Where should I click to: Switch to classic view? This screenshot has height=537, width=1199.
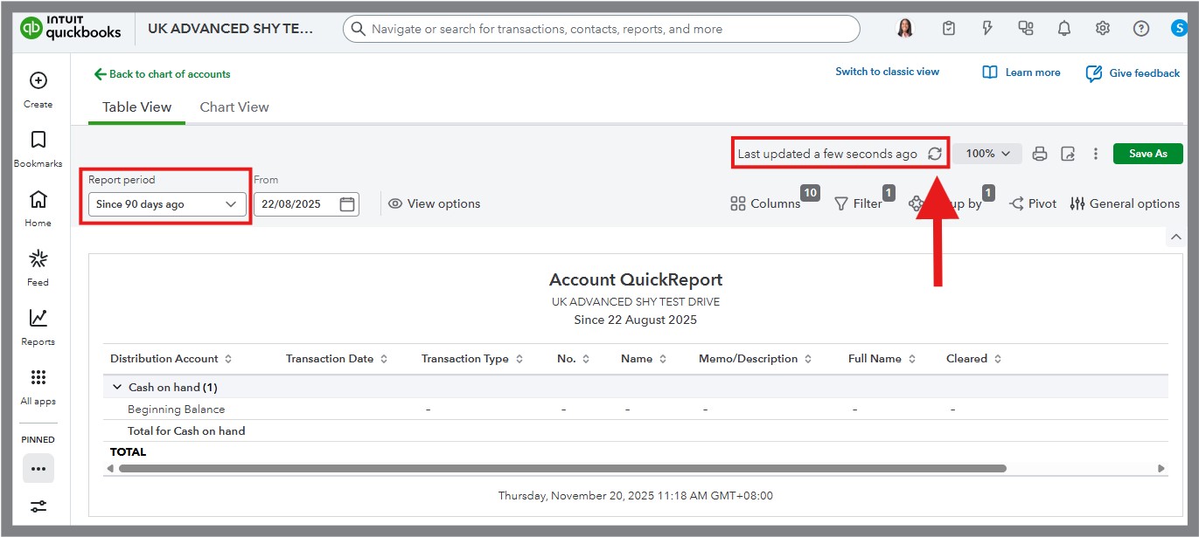click(x=887, y=72)
